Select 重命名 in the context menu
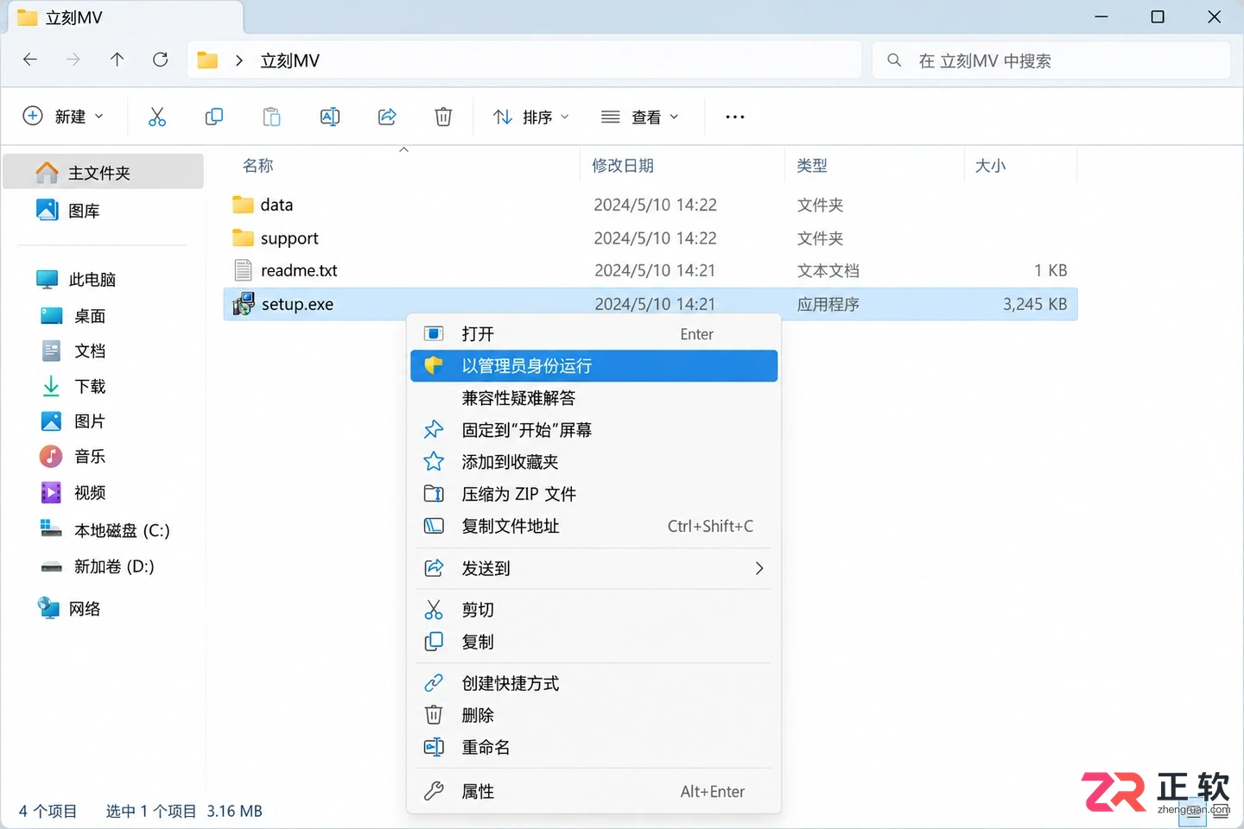The image size is (1244, 829). point(594,747)
